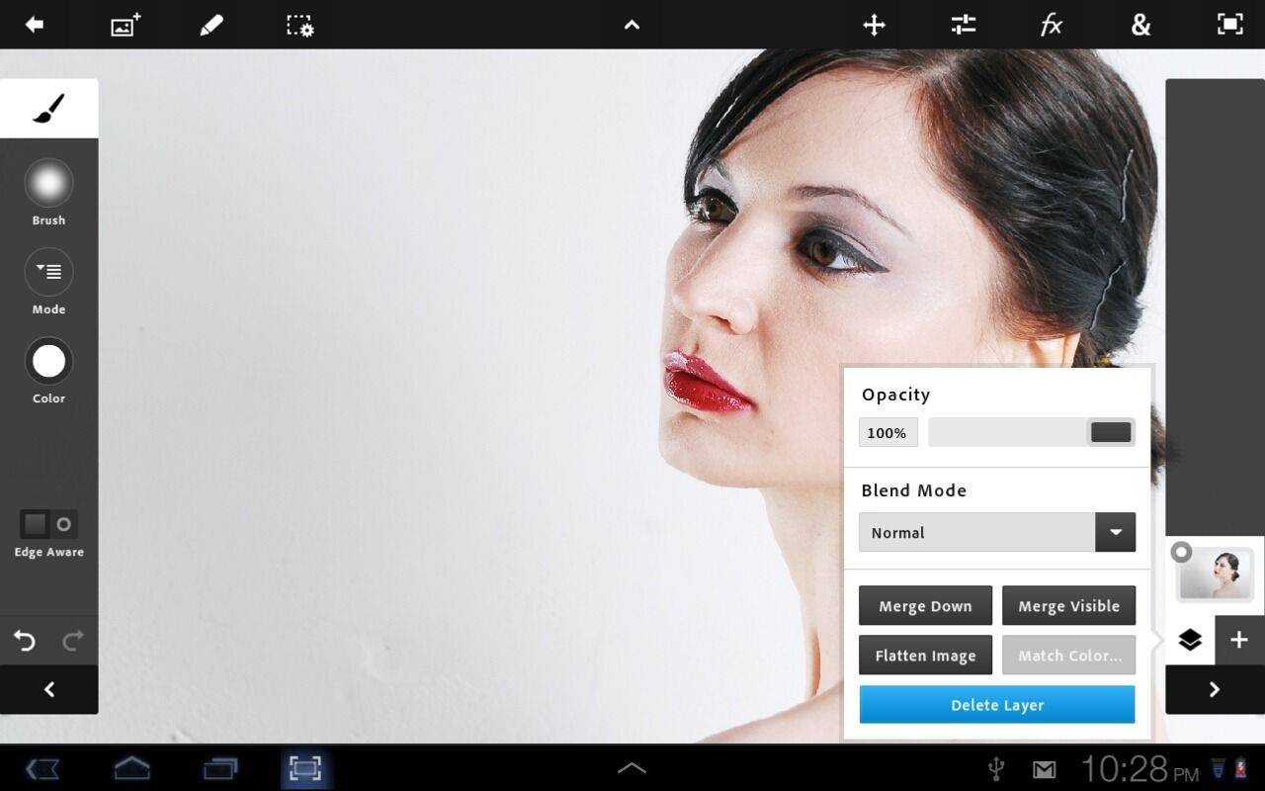Collapse the left tool panel with the chevron
Viewport: 1265px width, 791px height.
point(48,689)
